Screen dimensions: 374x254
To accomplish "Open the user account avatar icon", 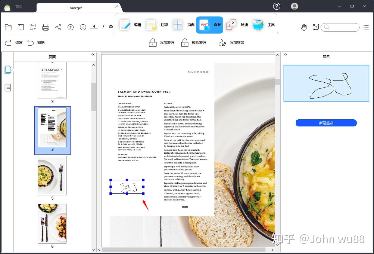I will 295,6.
